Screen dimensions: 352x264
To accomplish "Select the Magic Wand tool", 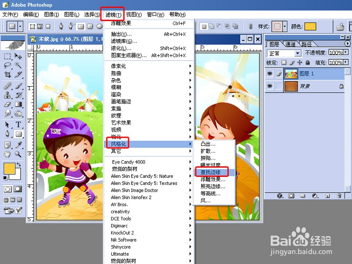I will coord(18,65).
